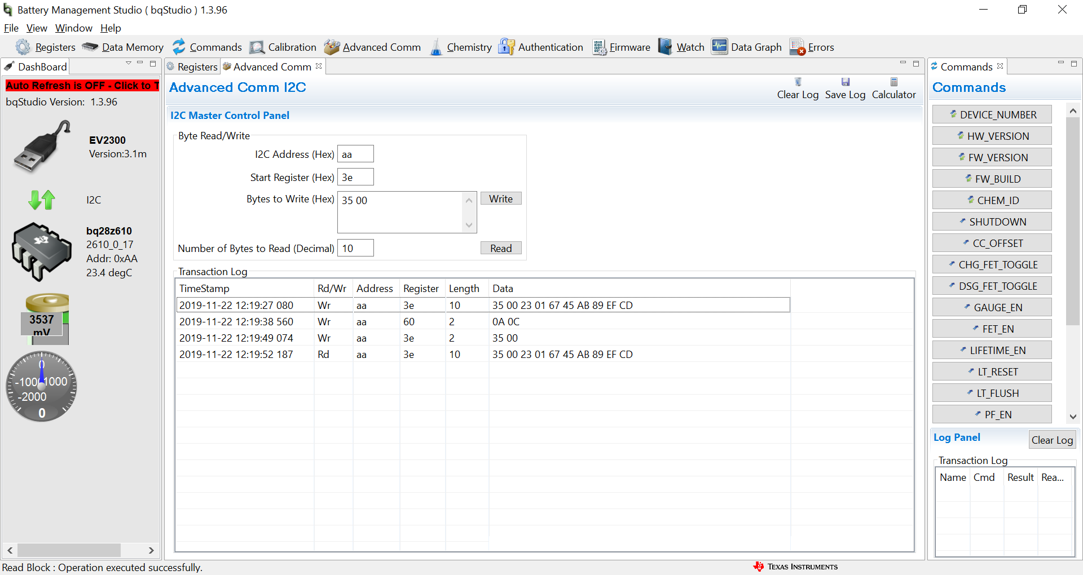Toggle the FET_EN command
Screen dimensions: 1083x575
tap(992, 329)
